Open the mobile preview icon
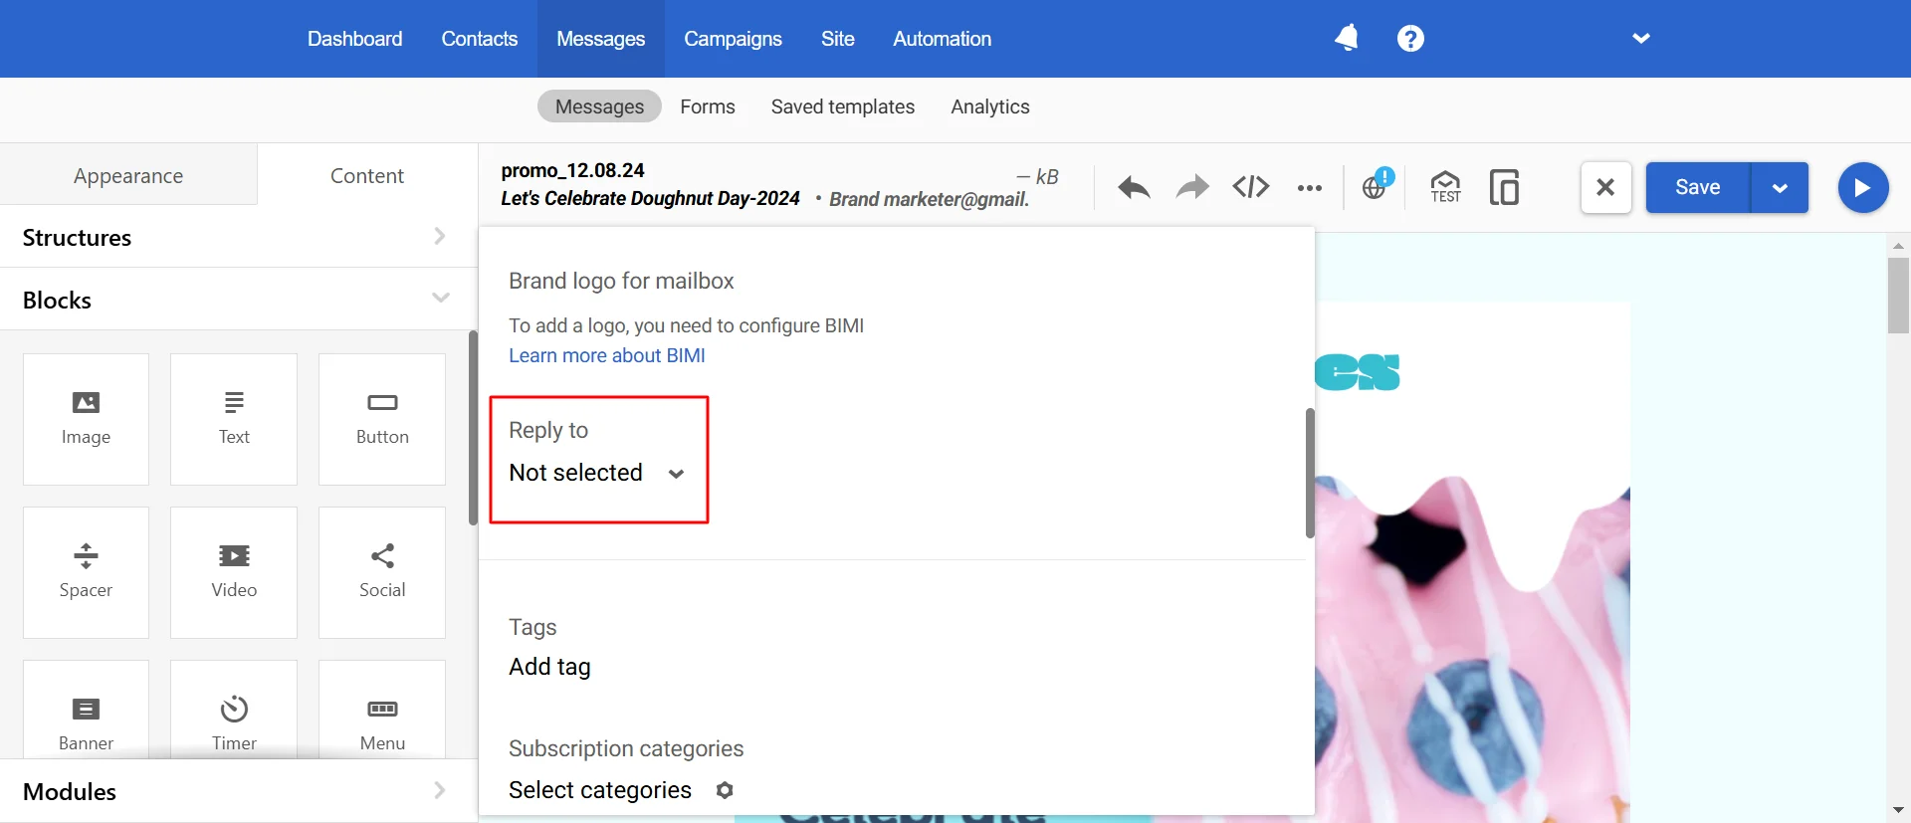 [1504, 187]
